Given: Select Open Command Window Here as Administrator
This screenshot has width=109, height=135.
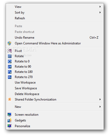Looking at the screenshot, I should pos(55,43).
